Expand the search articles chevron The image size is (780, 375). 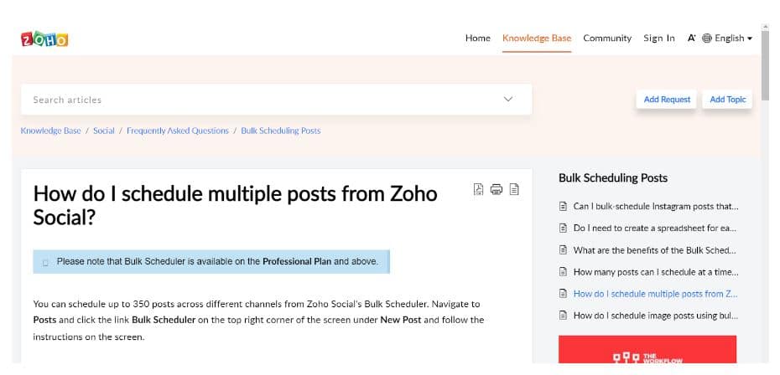[508, 100]
